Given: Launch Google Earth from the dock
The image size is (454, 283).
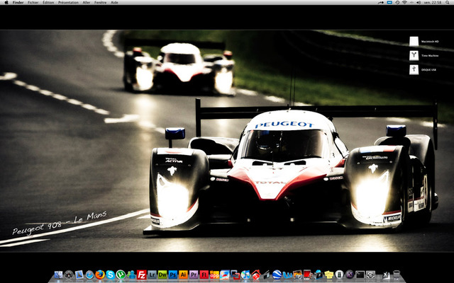Looking at the screenshot, I should point(277,275).
